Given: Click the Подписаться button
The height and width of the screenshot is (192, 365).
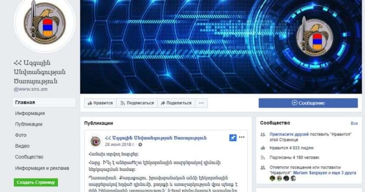Looking at the screenshot, I should [137, 103].
